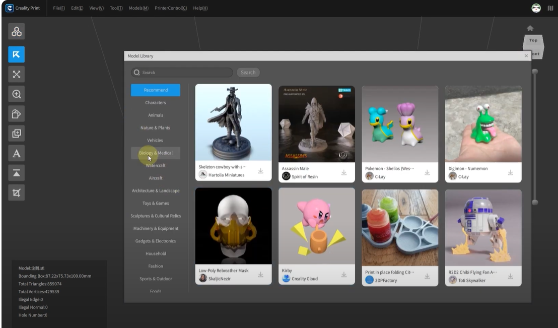Select the Household category

pos(156,253)
